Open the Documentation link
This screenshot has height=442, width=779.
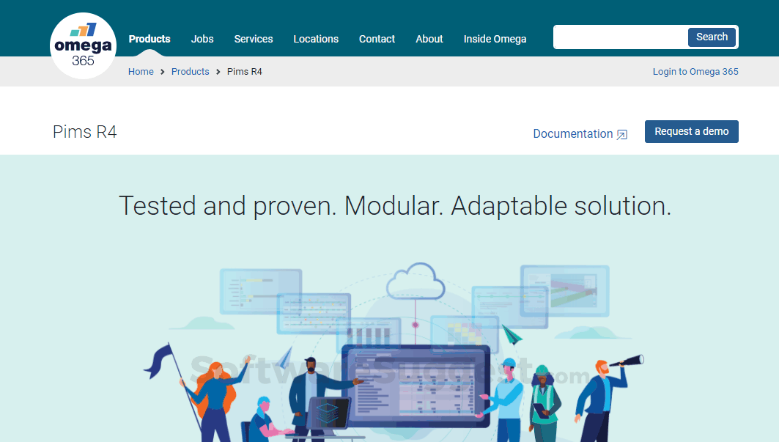click(573, 133)
